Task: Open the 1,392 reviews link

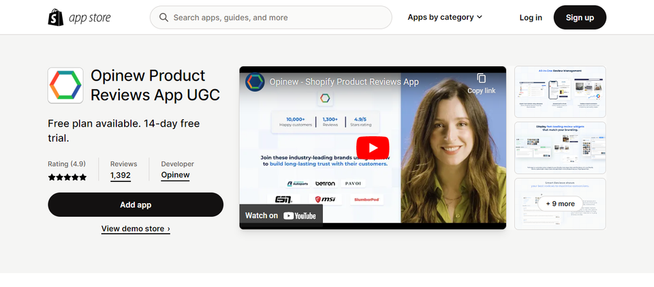Action: pos(121,176)
